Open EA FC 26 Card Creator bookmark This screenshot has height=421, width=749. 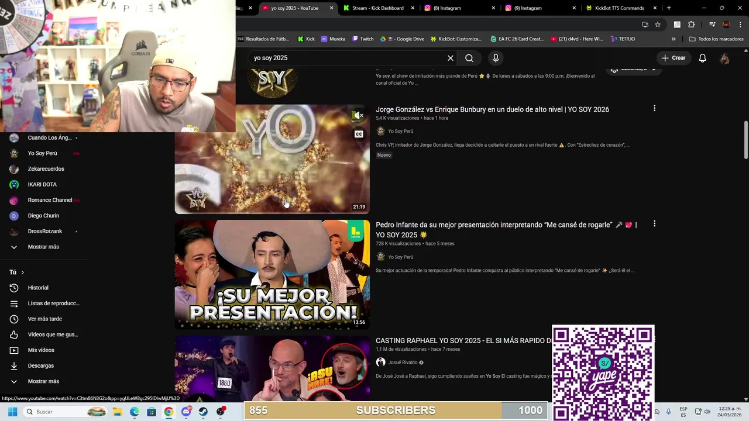pyautogui.click(x=517, y=39)
